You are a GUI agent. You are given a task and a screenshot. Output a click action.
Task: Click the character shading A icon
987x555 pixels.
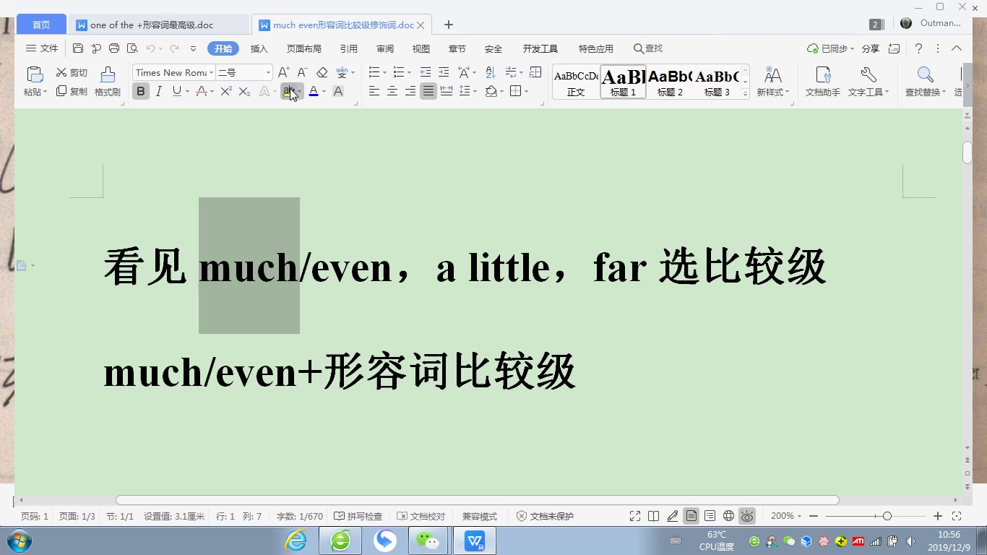point(337,91)
